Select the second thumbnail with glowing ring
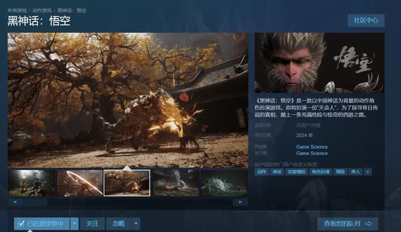Screen dimensions: 401x232 coord(80,183)
